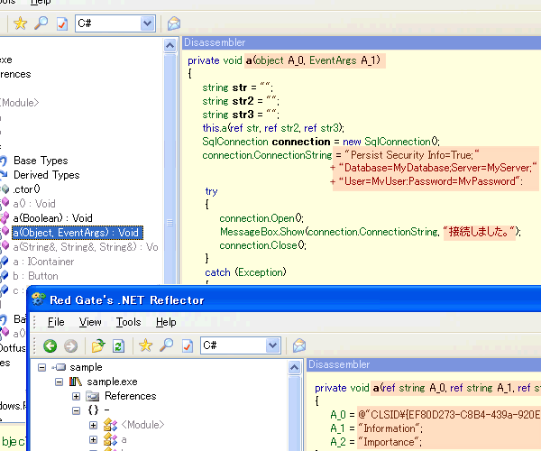Screen dimensions: 541x451
Task: Click the Open assembly folder icon
Action: tap(98, 345)
